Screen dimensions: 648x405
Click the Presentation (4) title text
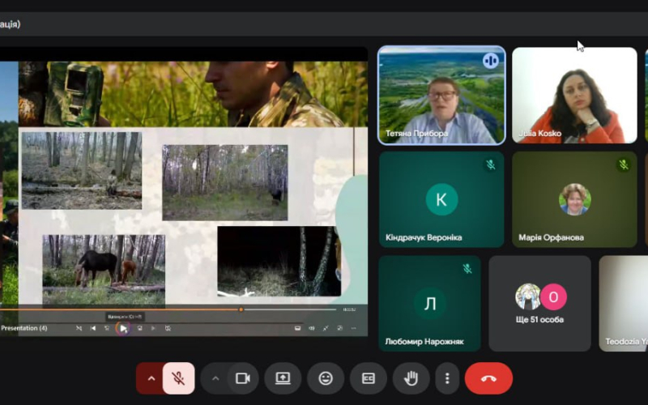pos(24,328)
